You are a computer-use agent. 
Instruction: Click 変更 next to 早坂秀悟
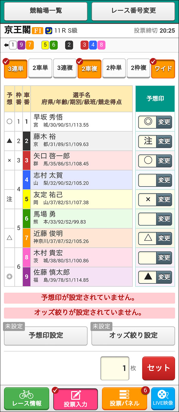164,122
